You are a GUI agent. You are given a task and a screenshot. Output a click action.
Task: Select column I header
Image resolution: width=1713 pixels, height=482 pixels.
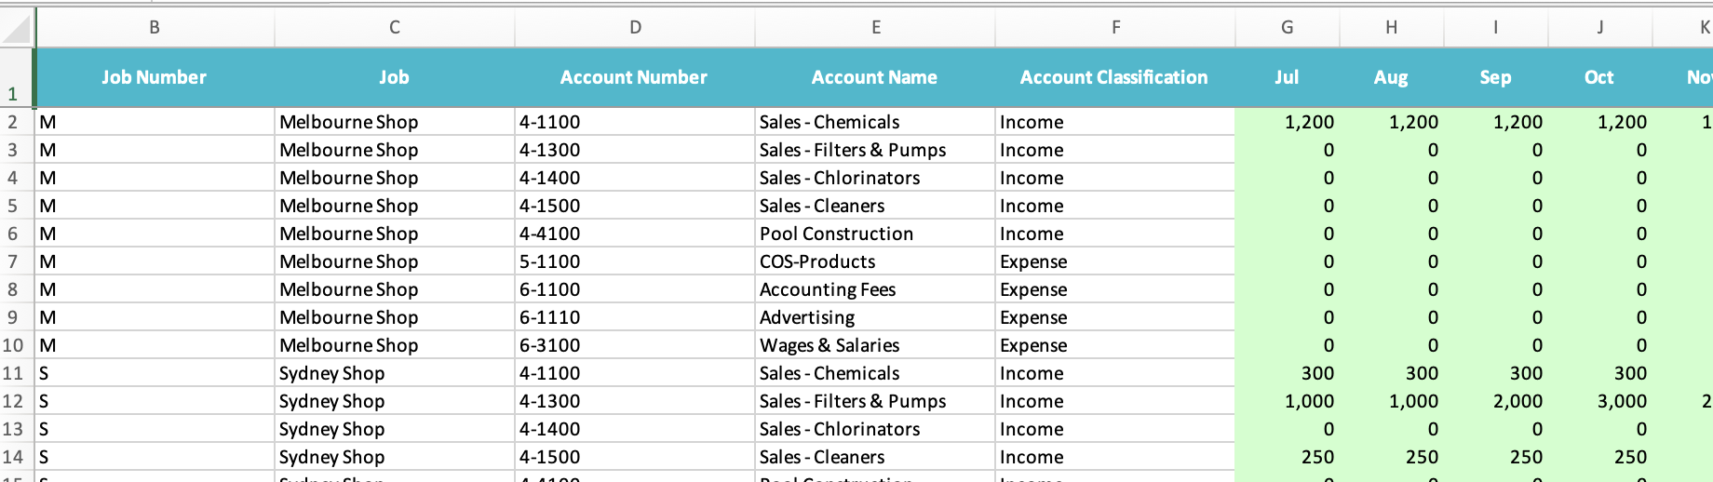pos(1496,28)
